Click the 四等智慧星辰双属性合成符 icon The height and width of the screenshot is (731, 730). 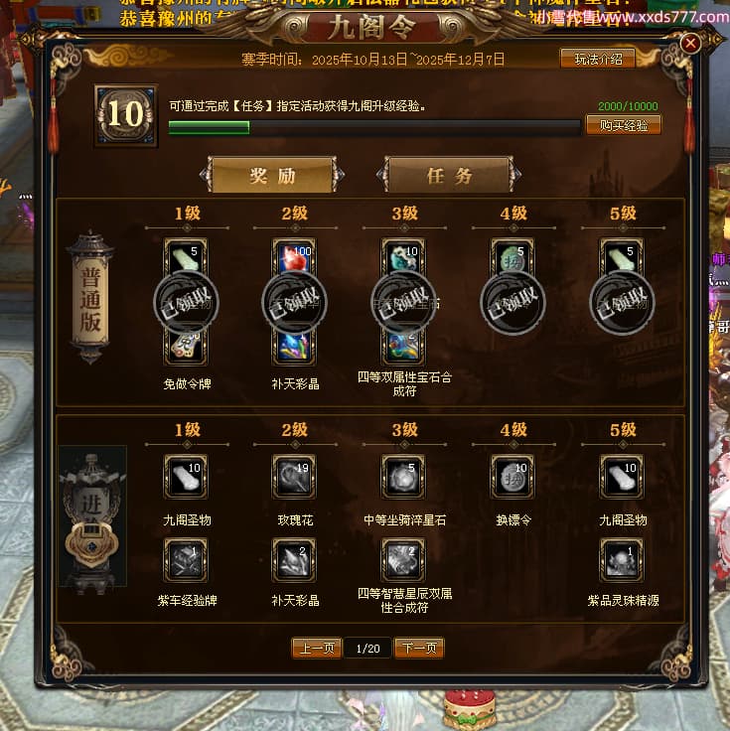click(x=403, y=560)
